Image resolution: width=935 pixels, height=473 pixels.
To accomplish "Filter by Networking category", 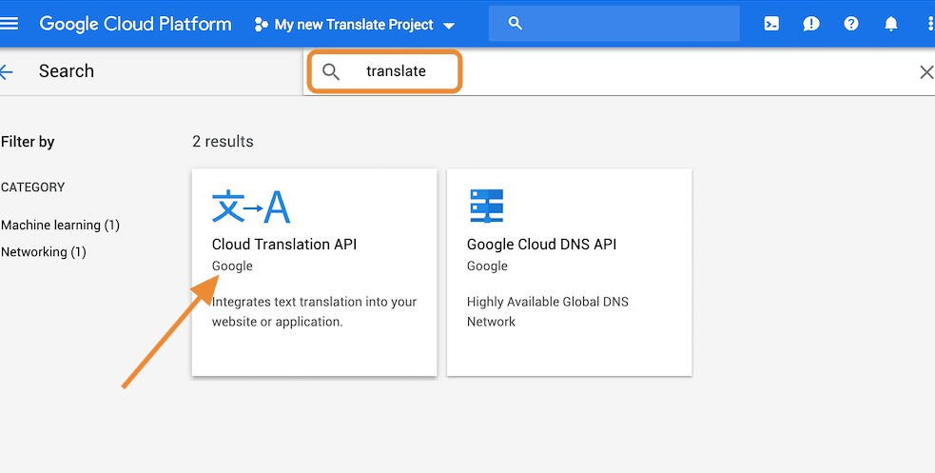I will [x=44, y=252].
